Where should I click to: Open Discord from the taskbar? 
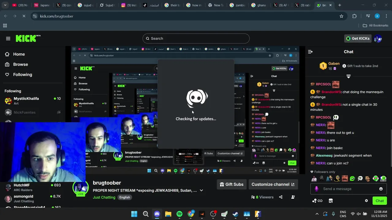(157, 214)
